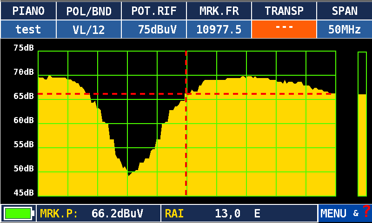This screenshot has width=372, height=223.
Task: Select the orange transponder '---' field
Action: pos(284,29)
